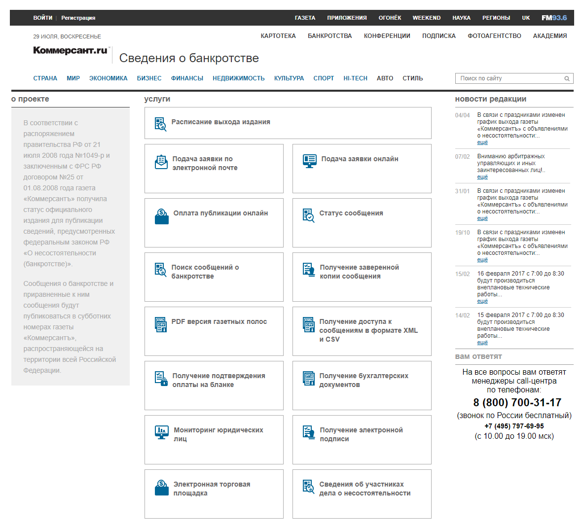This screenshot has height=529, width=584.
Task: Open the СТРАНА news rubric
Action: 45,78
